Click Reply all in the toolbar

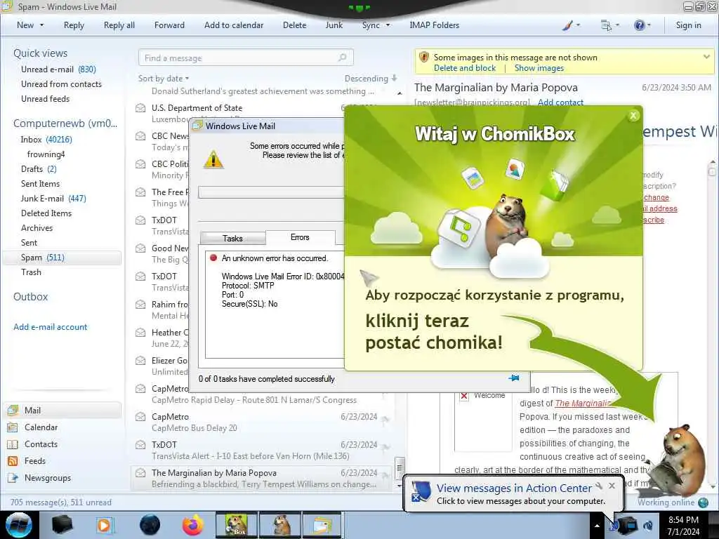(119, 25)
